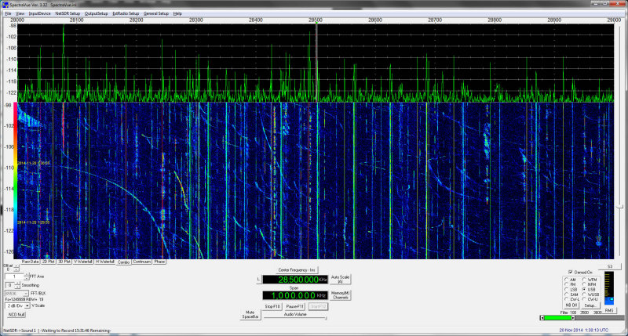This screenshot has width=628, height=336.
Task: Click the SpectraVue application icon in title bar
Action: 5,5
